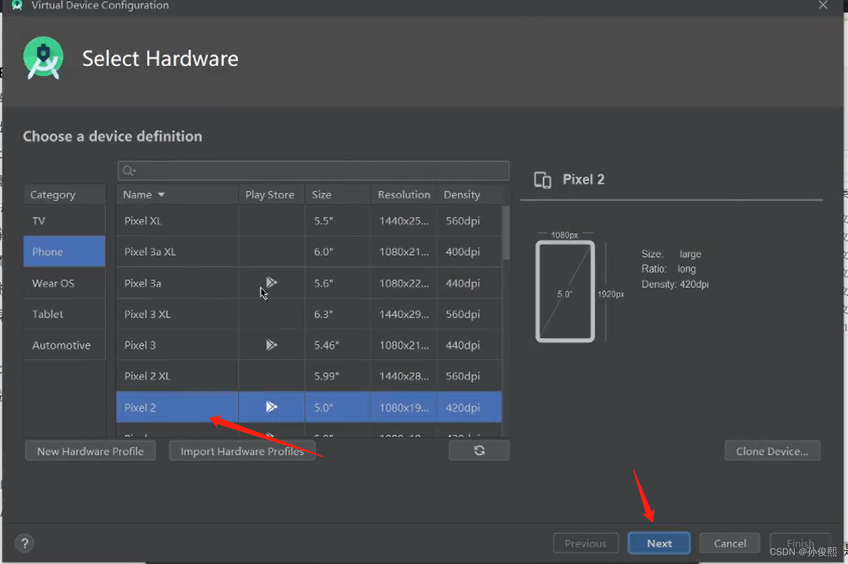Click the 1080x19... resolution cell
Viewport: 848px width, 564px height.
click(x=403, y=407)
